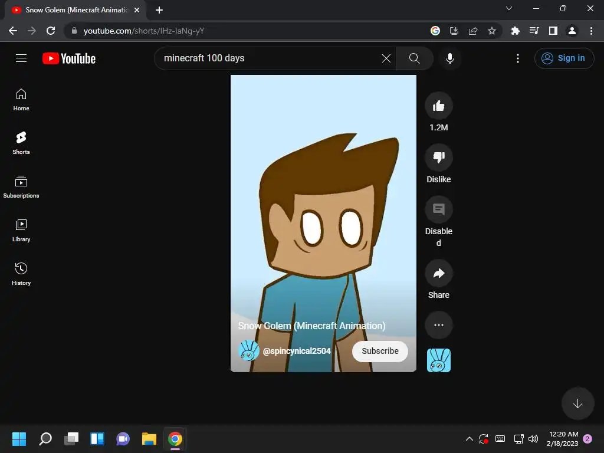Open the channel sound avatar below actions
This screenshot has height=453, width=604.
[x=439, y=360]
